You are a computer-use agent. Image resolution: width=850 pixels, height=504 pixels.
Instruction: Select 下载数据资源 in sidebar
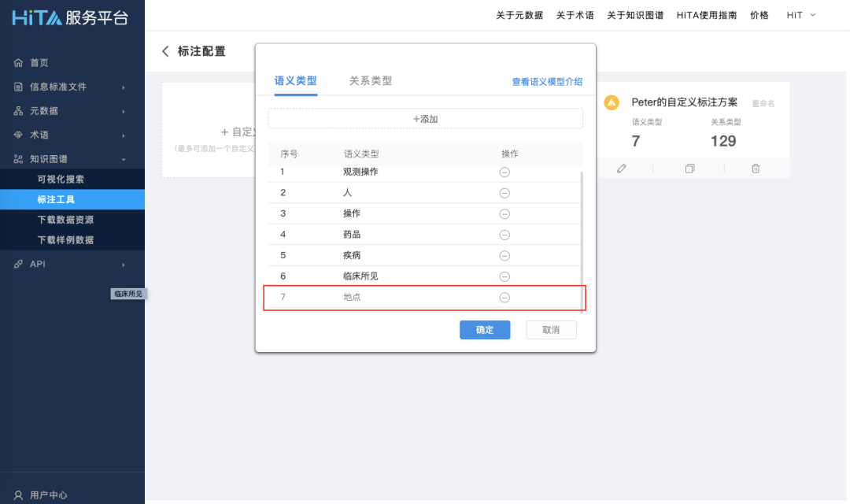[x=72, y=220]
